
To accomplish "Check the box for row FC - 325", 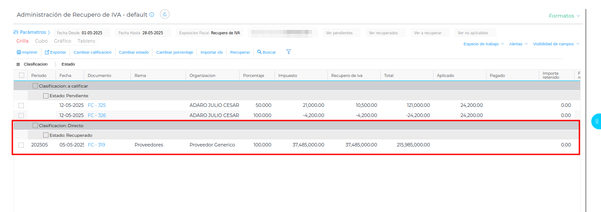I will pos(21,106).
